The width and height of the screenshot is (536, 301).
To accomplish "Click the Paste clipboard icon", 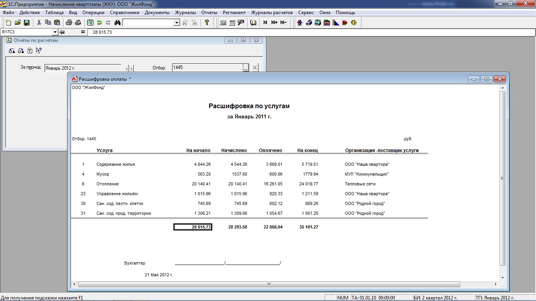I will pyautogui.click(x=57, y=23).
